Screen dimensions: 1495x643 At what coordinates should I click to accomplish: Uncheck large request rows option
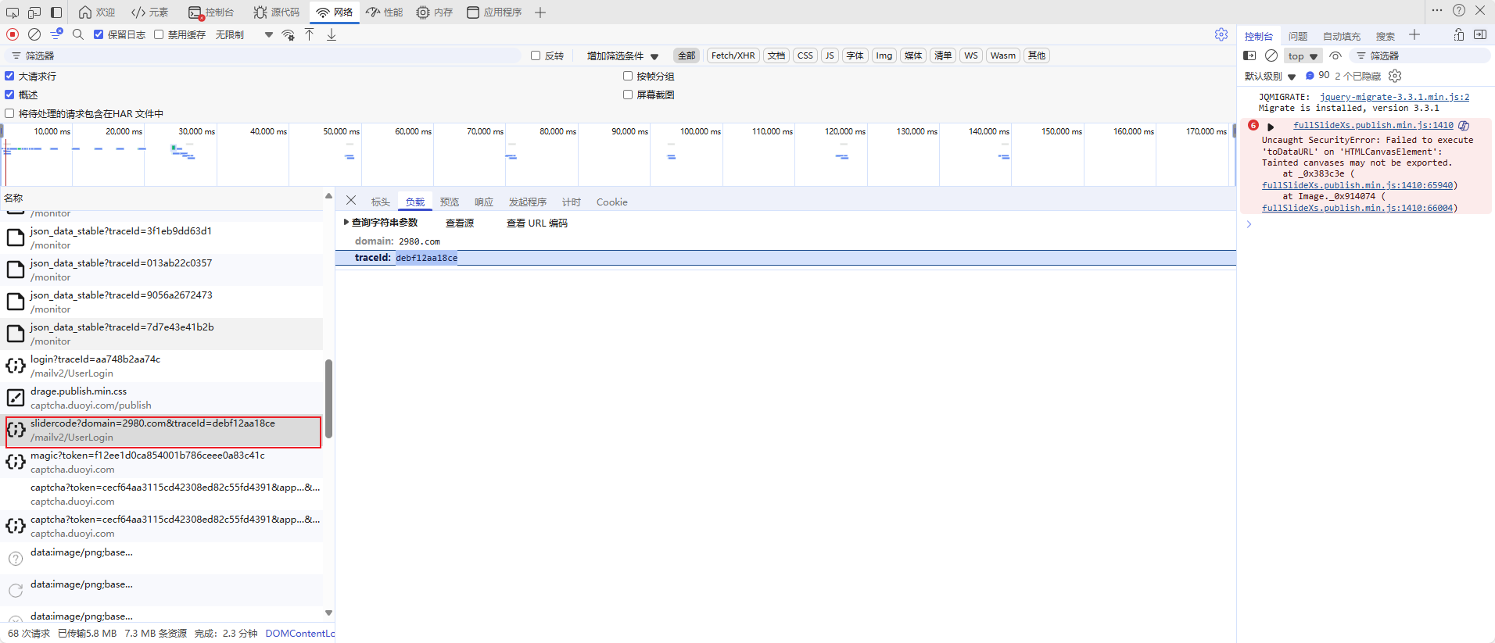[x=9, y=76]
